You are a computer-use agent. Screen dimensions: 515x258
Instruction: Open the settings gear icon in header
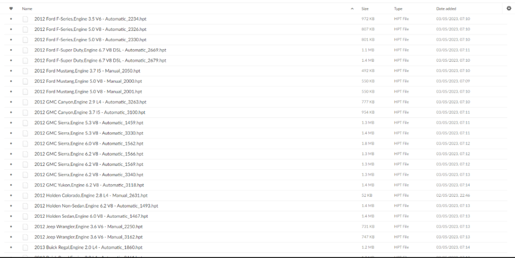[509, 9]
